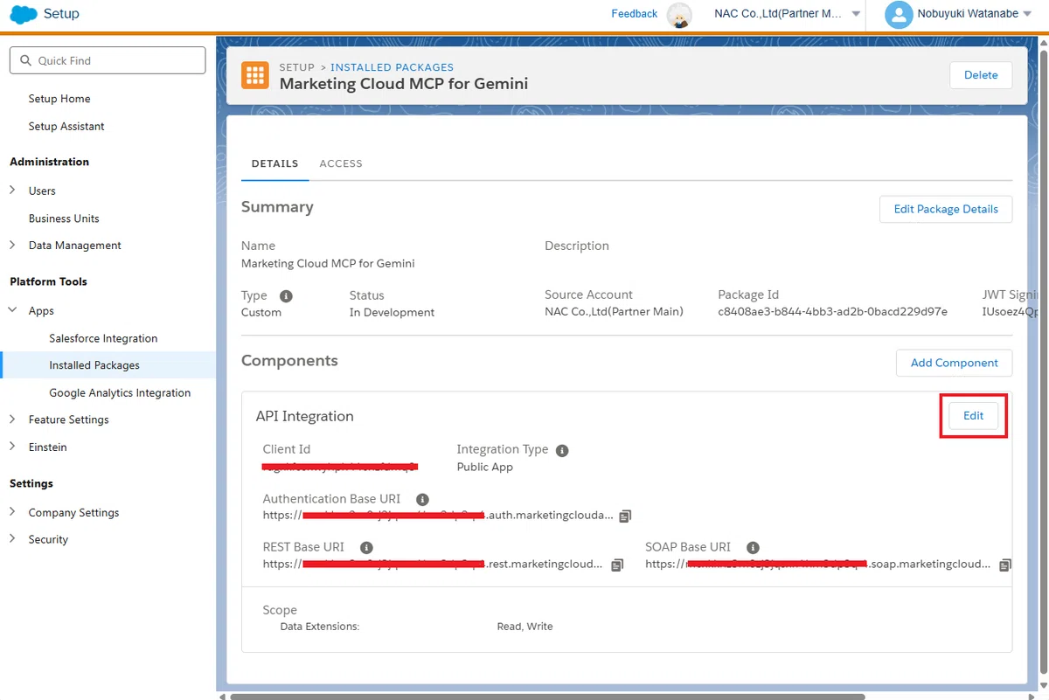Copy the Authentication Base URI
Screen dimensions: 1049x700
pos(624,516)
